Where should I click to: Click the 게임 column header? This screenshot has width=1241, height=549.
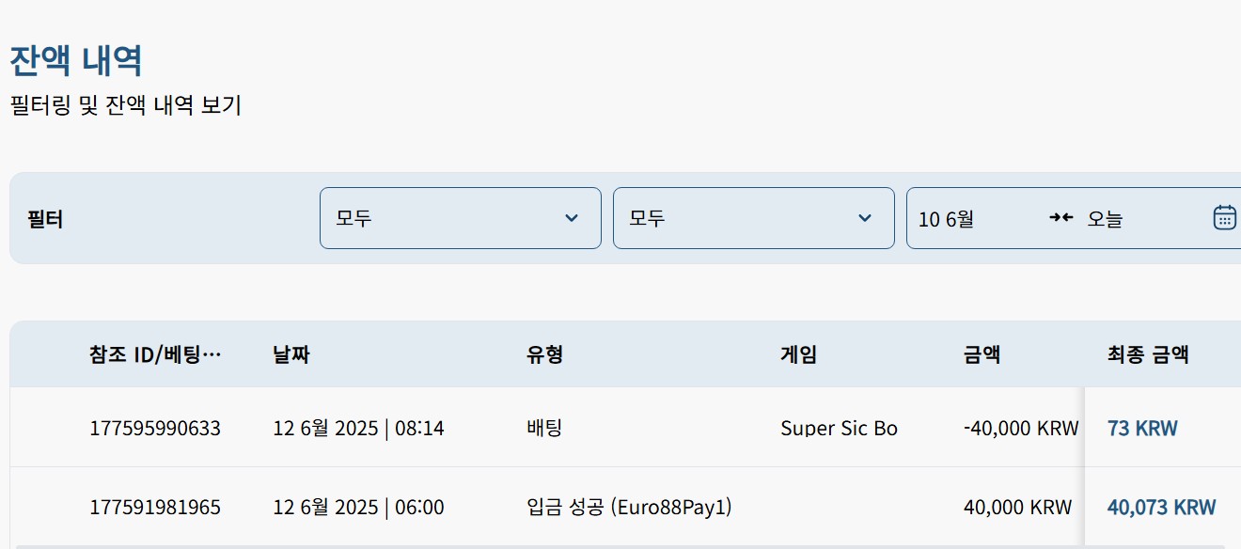click(x=798, y=354)
